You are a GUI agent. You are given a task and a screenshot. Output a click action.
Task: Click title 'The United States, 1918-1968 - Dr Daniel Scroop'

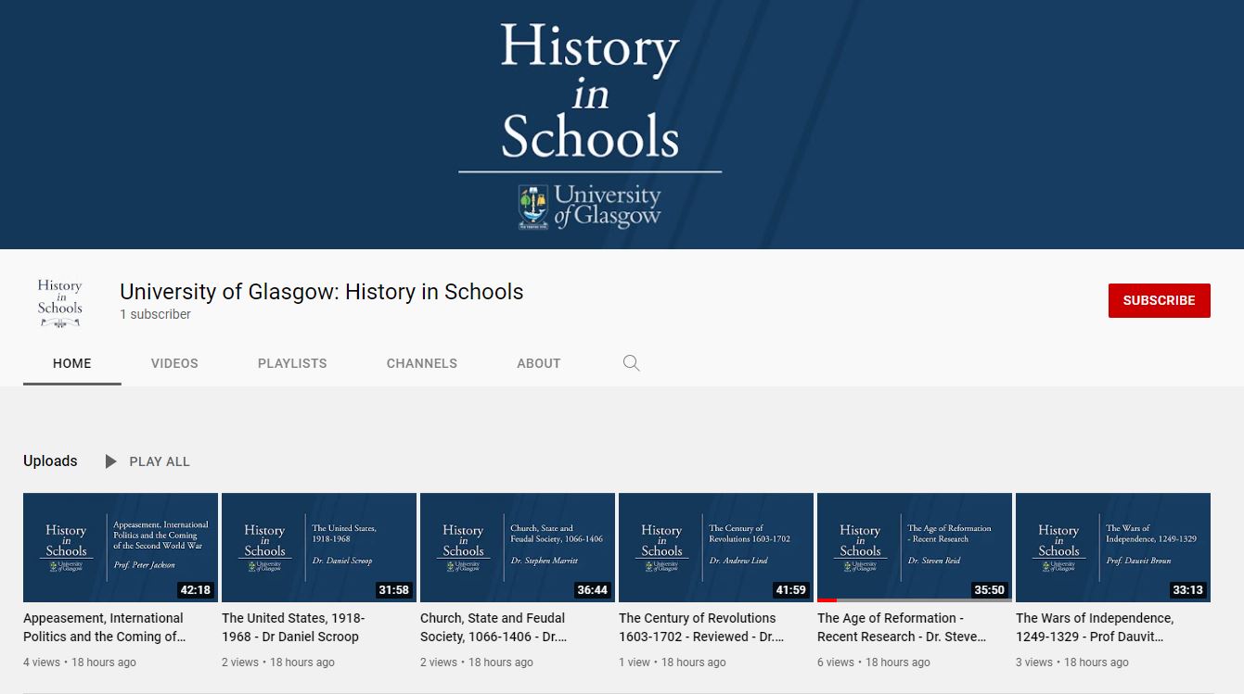[x=293, y=627]
